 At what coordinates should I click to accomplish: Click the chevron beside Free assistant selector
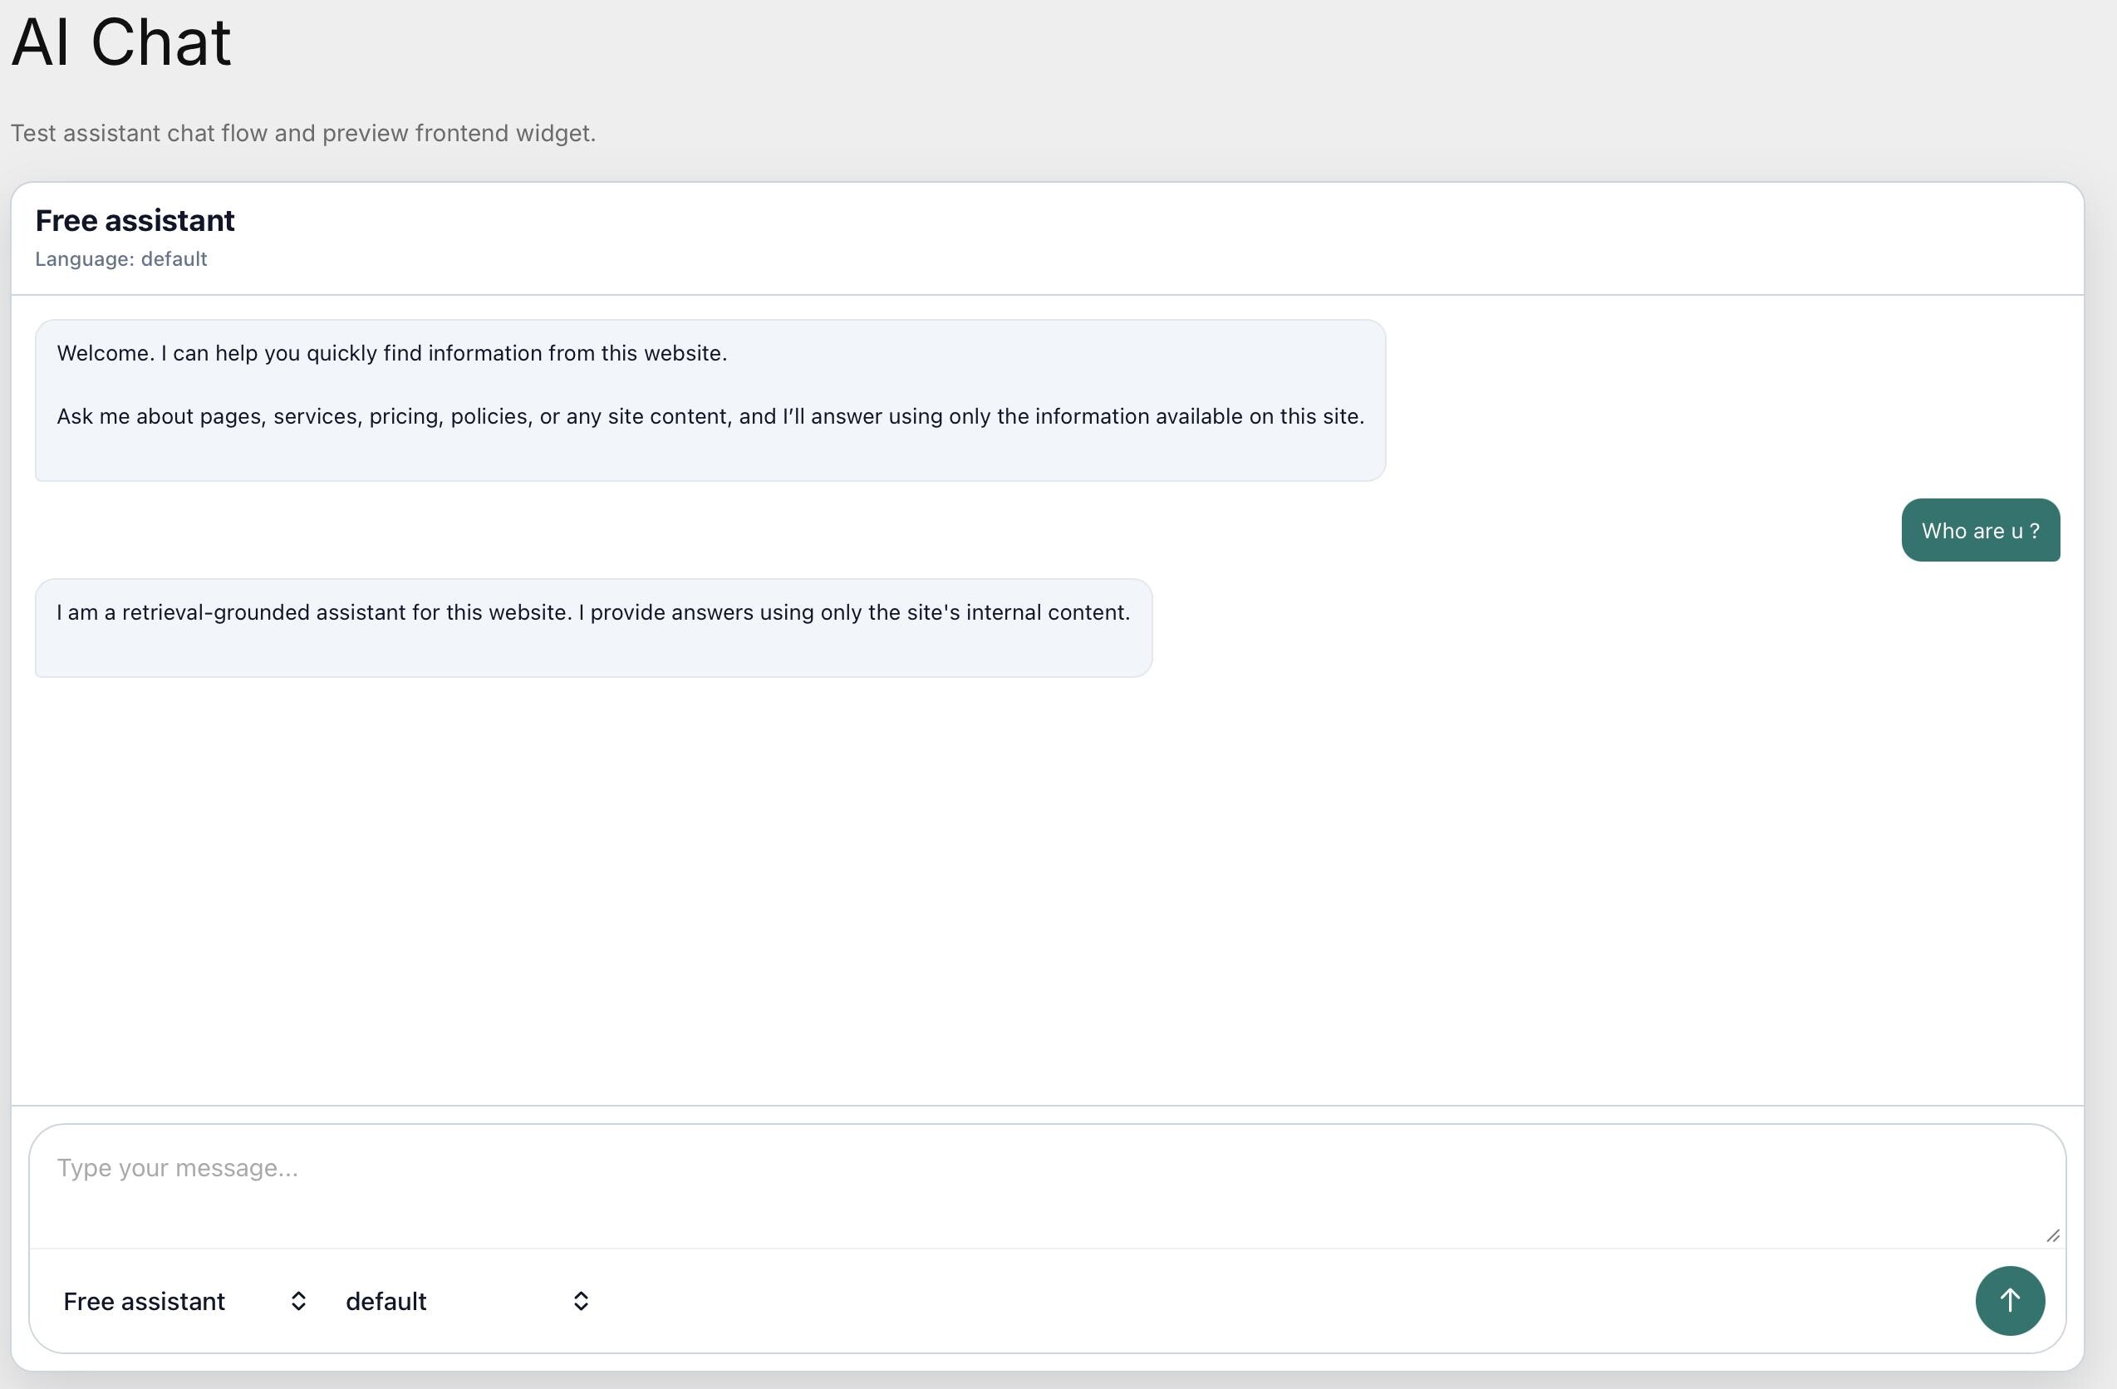point(299,1301)
